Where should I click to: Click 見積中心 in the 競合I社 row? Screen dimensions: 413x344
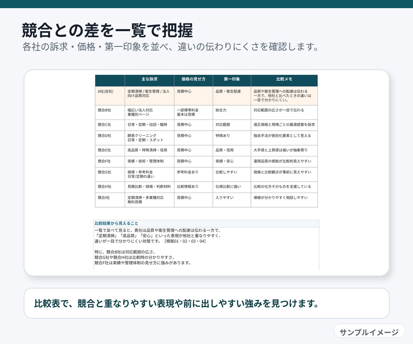click(193, 200)
